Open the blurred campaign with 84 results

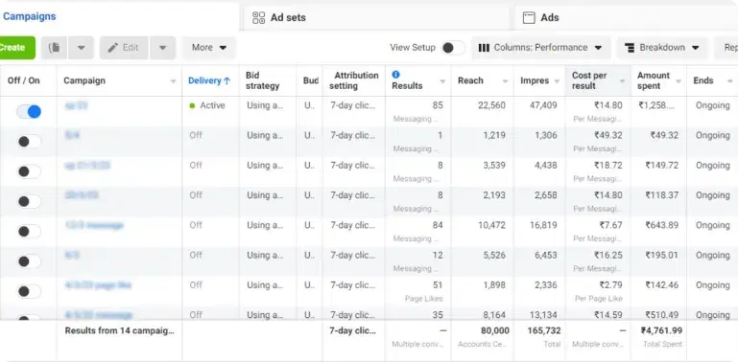(94, 225)
